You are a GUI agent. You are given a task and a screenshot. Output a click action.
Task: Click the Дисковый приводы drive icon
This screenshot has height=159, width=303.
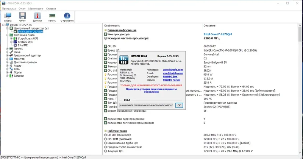[11, 62]
